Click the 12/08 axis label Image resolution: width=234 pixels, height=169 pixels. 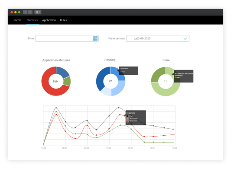[x=130, y=148]
